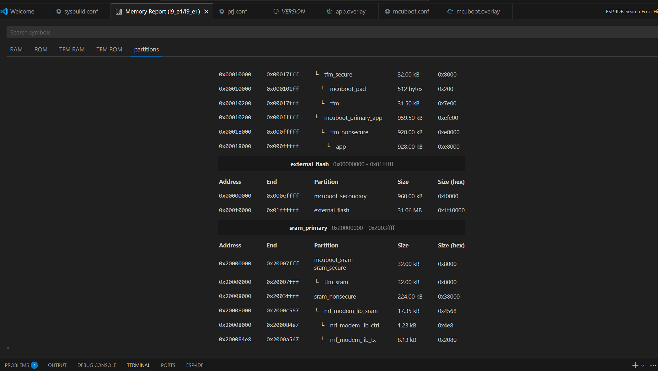Open the panel more actions ellipsis
Image resolution: width=658 pixels, height=371 pixels.
tap(653, 365)
